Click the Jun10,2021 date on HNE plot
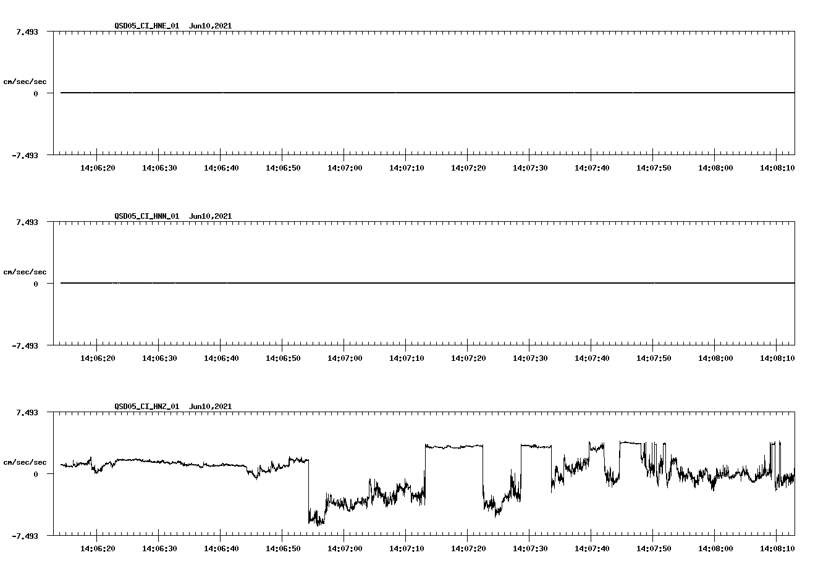 coord(210,26)
